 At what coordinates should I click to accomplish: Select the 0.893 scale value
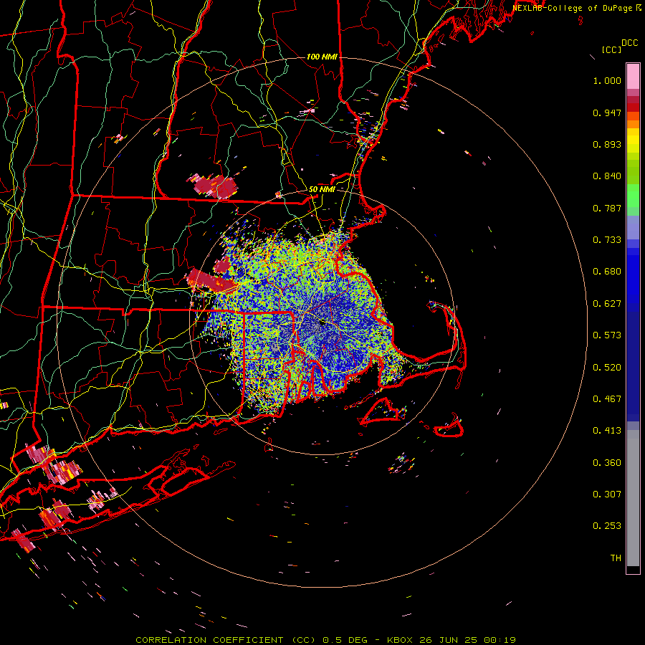(607, 144)
